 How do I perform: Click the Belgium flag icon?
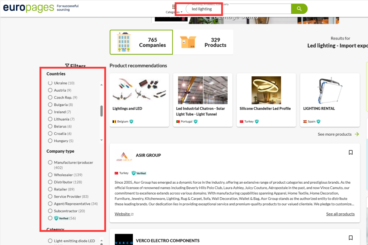pos(114,122)
